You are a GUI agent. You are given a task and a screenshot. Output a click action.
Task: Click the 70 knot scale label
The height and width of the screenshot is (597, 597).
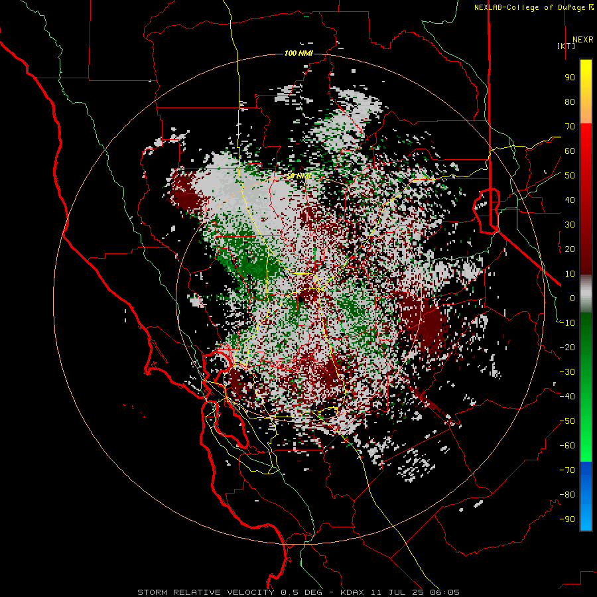click(570, 127)
